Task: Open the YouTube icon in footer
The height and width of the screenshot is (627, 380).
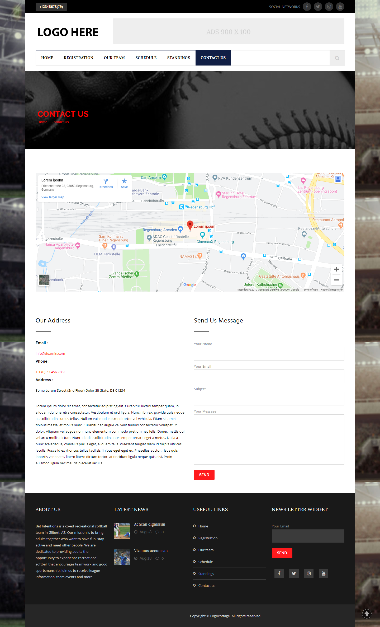Action: 323,573
